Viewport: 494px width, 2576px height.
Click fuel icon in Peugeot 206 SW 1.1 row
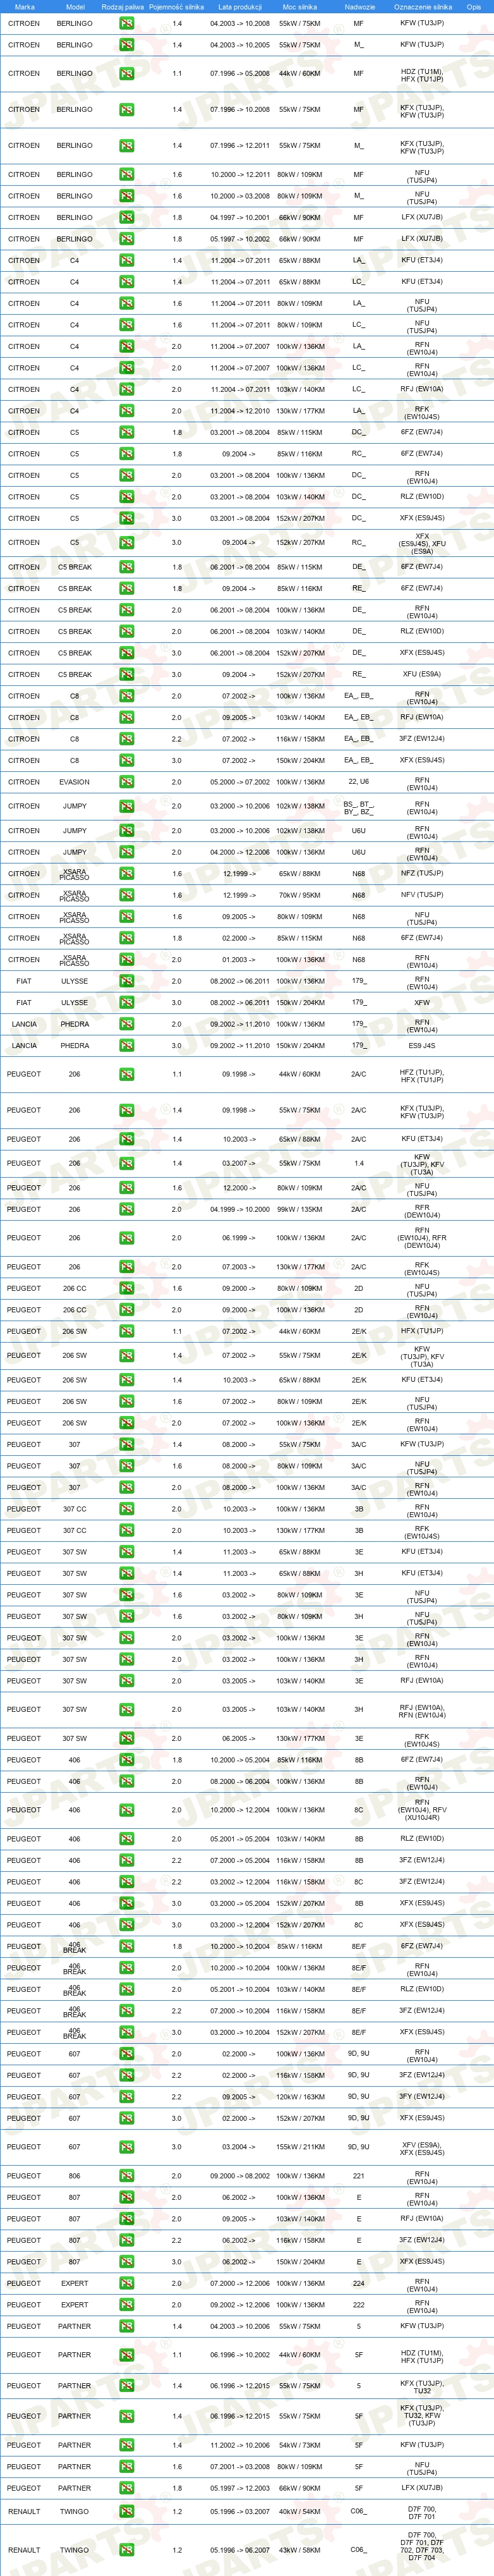click(x=126, y=1331)
